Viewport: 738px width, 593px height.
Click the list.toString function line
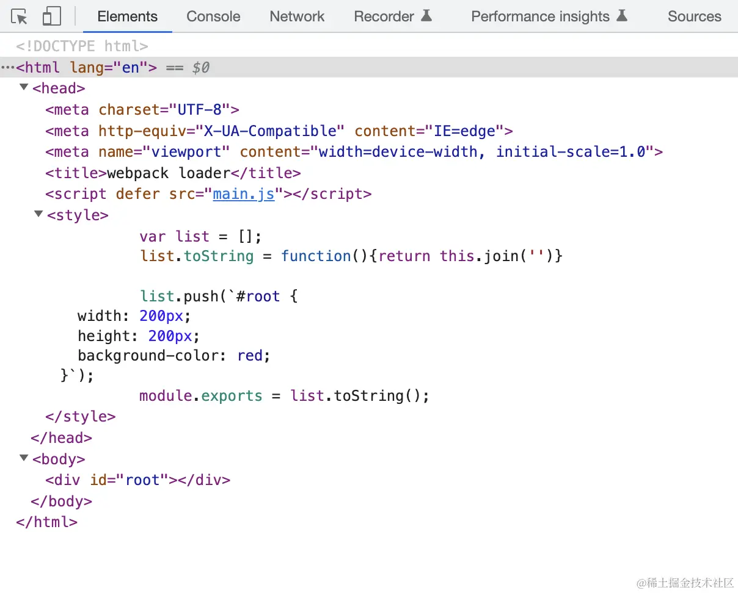click(x=351, y=256)
